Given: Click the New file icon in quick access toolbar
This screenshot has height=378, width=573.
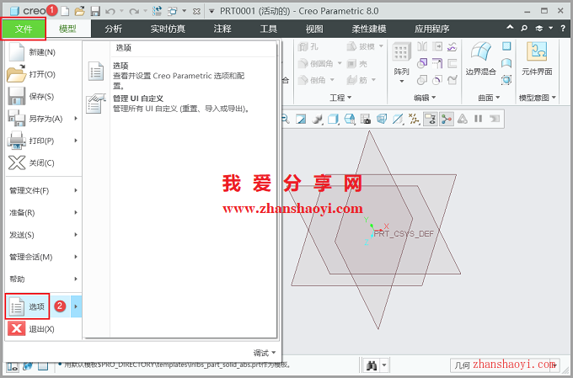Looking at the screenshot, I should (65, 11).
